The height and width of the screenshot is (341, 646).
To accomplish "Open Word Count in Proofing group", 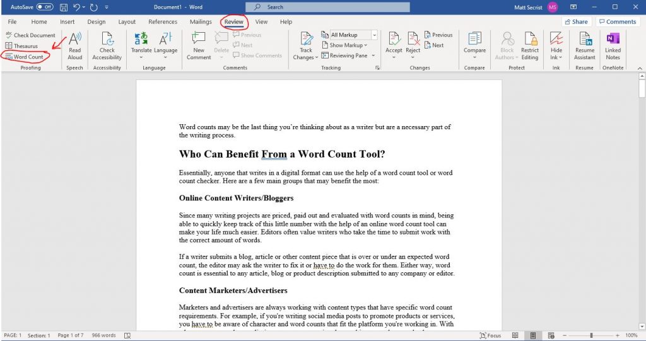I will pos(25,57).
